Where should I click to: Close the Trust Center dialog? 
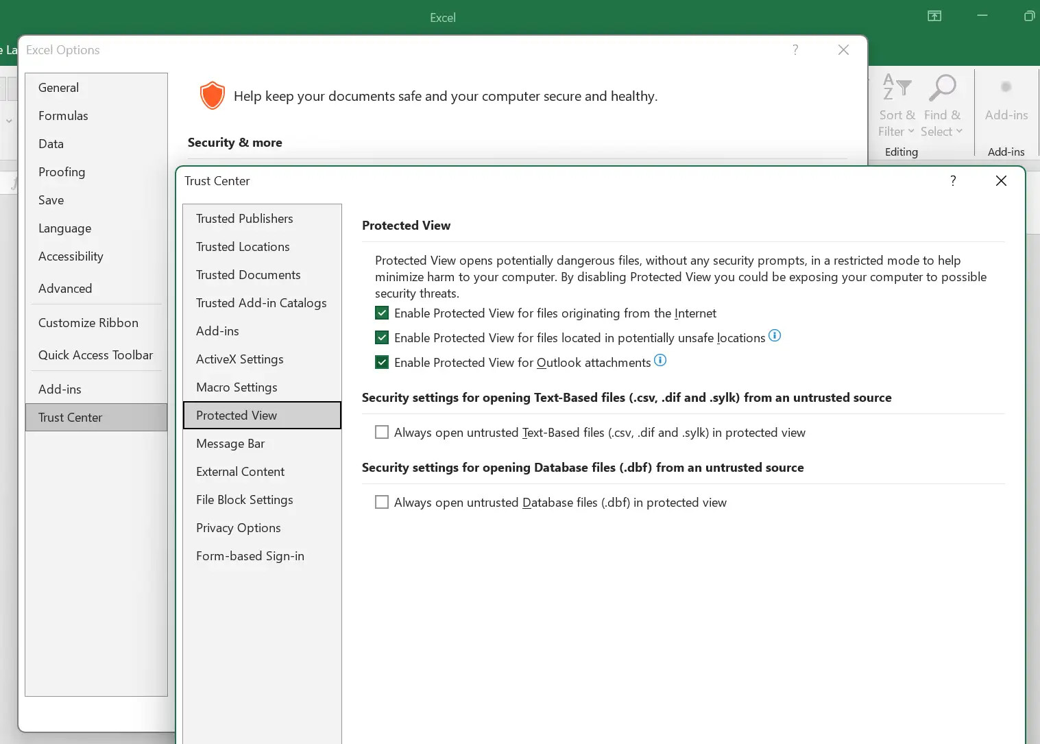(x=1001, y=180)
